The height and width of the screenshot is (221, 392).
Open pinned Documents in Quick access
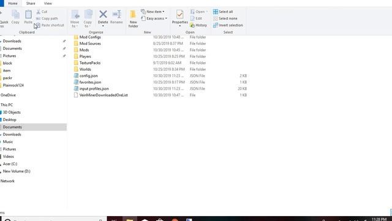click(12, 48)
